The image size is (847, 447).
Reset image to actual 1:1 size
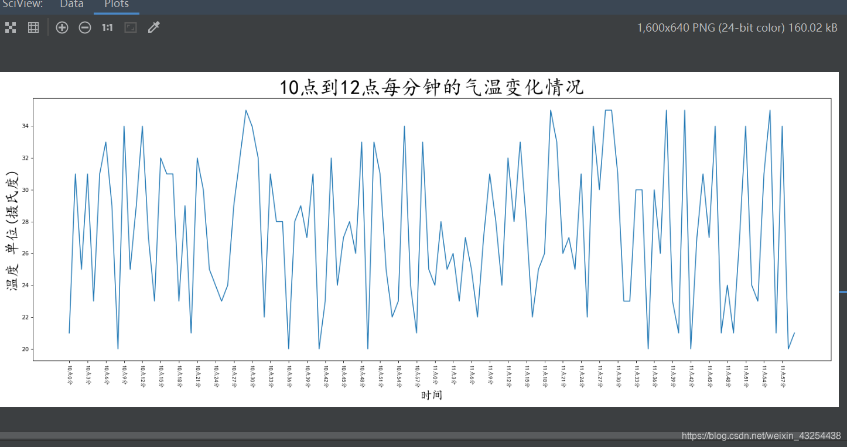pos(107,27)
